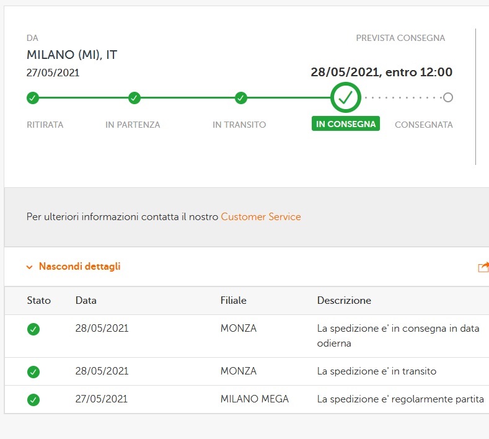Click the Stato column header

point(39,301)
